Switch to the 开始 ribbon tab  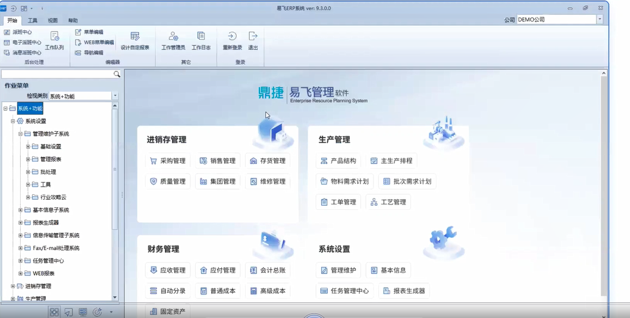pos(12,20)
